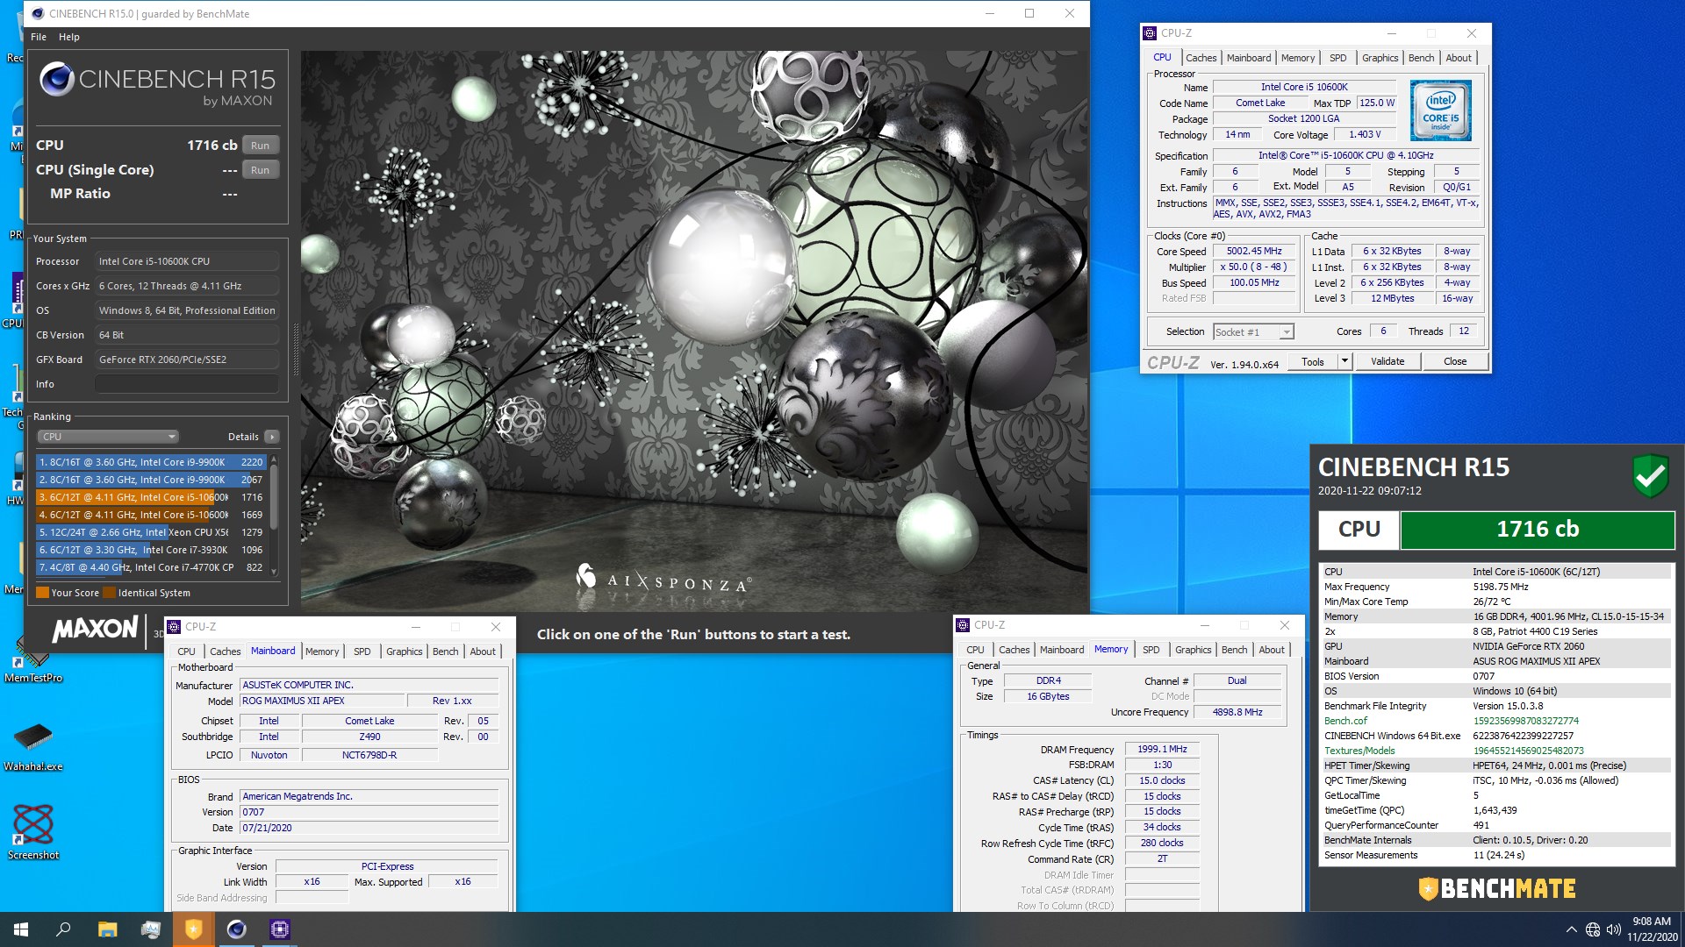The height and width of the screenshot is (947, 1685).
Task: Open Caches tab in top CPU-Z window
Action: [x=1201, y=58]
